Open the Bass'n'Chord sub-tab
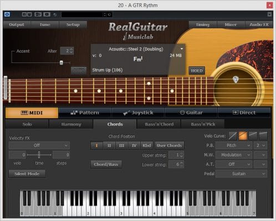The image size is (276, 221). pos(159,124)
